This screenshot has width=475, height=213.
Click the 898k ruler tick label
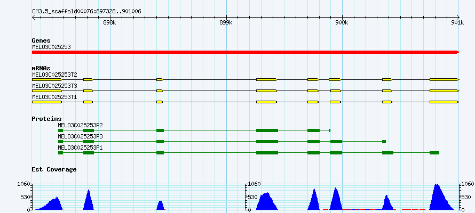109,23
